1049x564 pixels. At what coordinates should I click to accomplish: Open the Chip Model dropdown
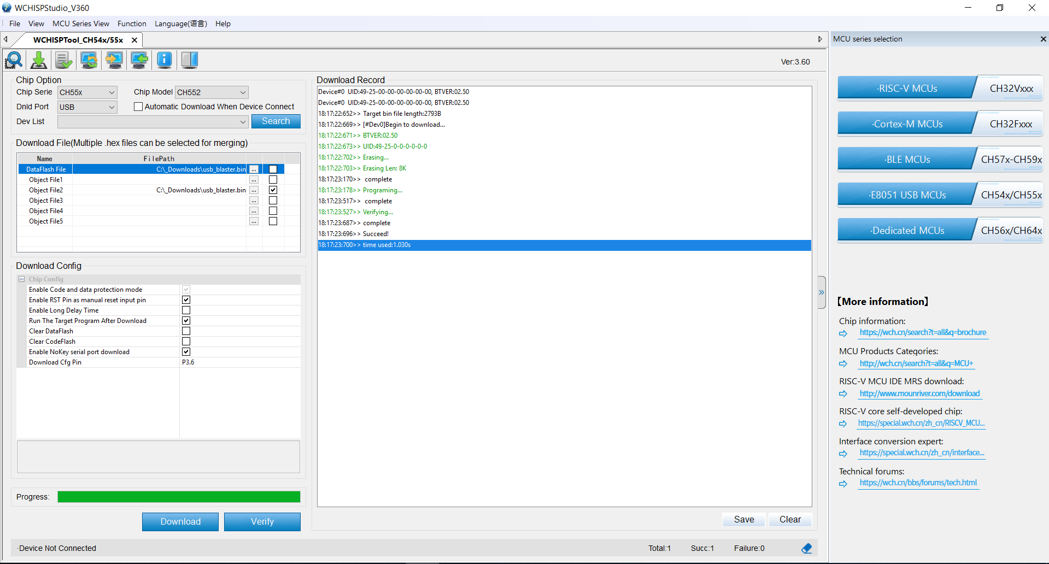(x=212, y=92)
